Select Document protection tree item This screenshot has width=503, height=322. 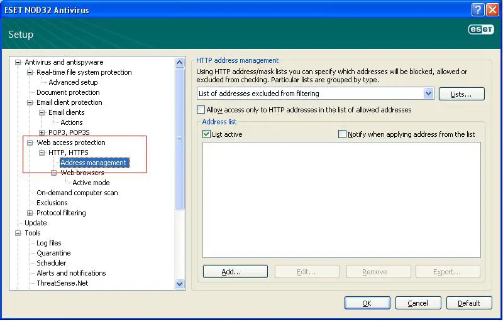[68, 93]
